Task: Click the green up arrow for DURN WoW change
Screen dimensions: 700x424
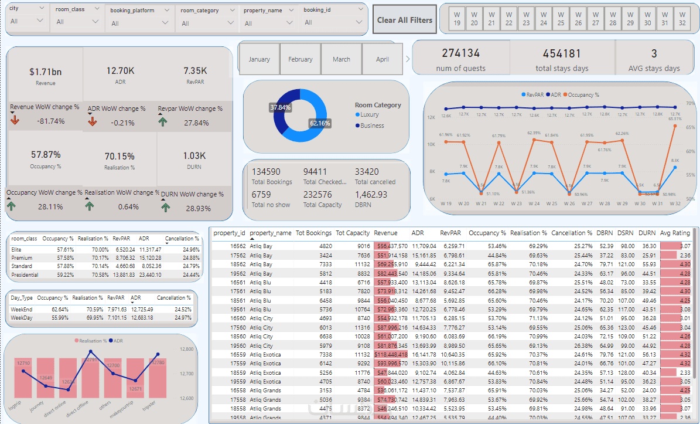Action: pos(166,208)
